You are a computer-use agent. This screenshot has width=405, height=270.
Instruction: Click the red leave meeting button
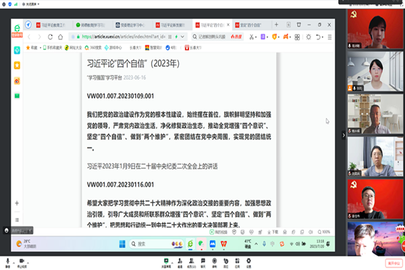click(x=393, y=261)
